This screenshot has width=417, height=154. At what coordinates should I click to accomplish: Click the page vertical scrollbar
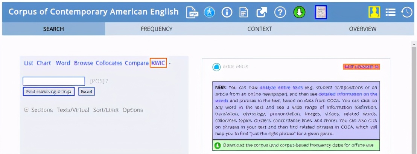click(414, 100)
